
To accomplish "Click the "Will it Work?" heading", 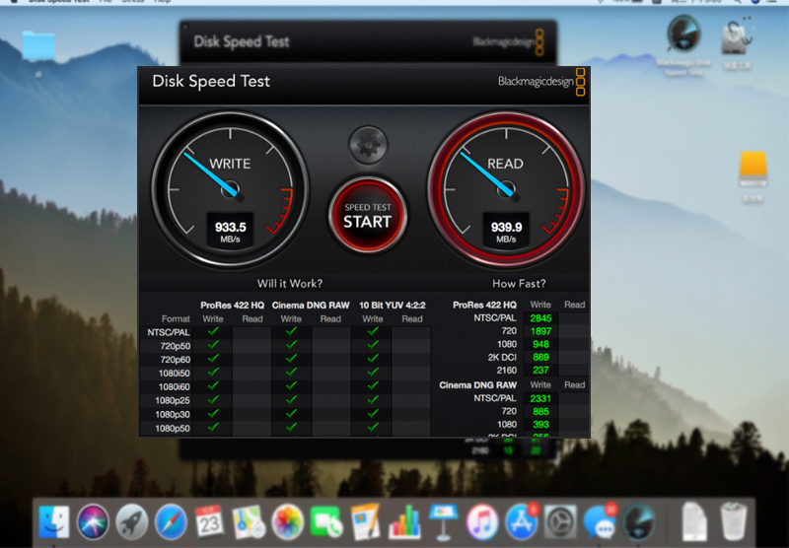I will click(x=289, y=284).
